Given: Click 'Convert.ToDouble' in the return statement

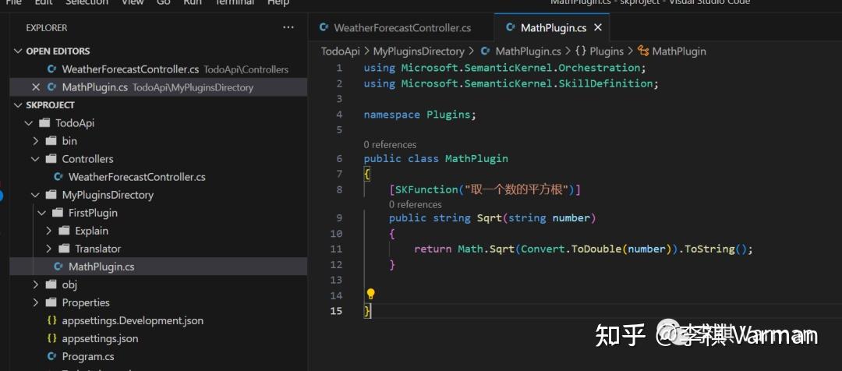Looking at the screenshot, I should tap(571, 249).
